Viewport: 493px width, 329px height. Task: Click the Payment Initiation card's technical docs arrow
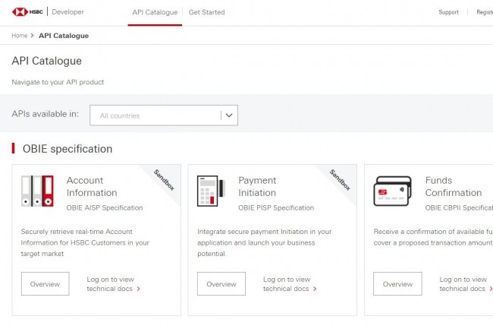pos(315,289)
